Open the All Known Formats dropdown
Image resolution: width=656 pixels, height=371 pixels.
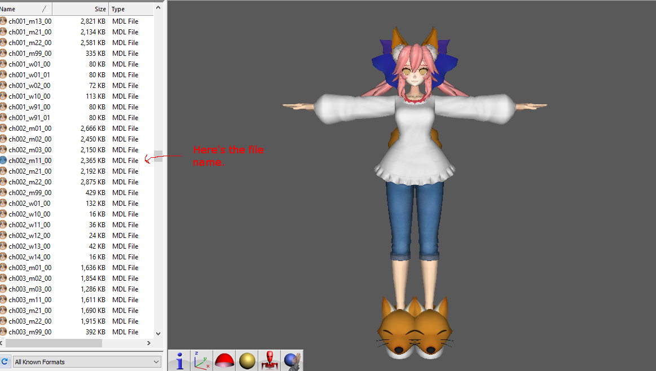pos(87,362)
